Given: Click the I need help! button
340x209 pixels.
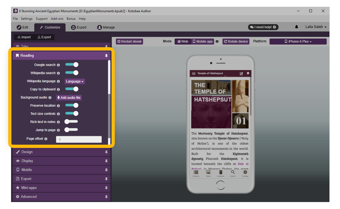Looking at the screenshot, I should point(263,27).
